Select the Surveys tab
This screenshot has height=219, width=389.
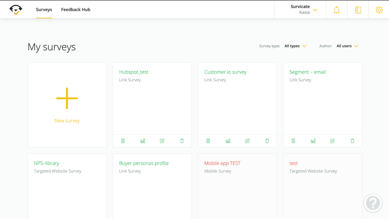[x=44, y=10]
